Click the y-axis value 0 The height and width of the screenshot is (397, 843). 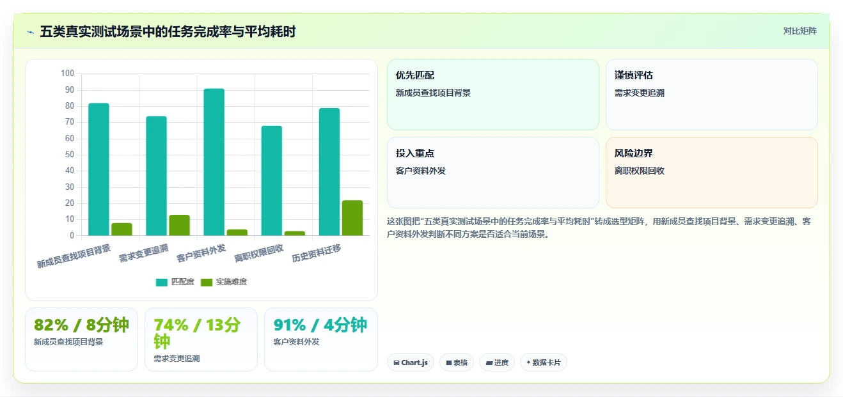[72, 236]
